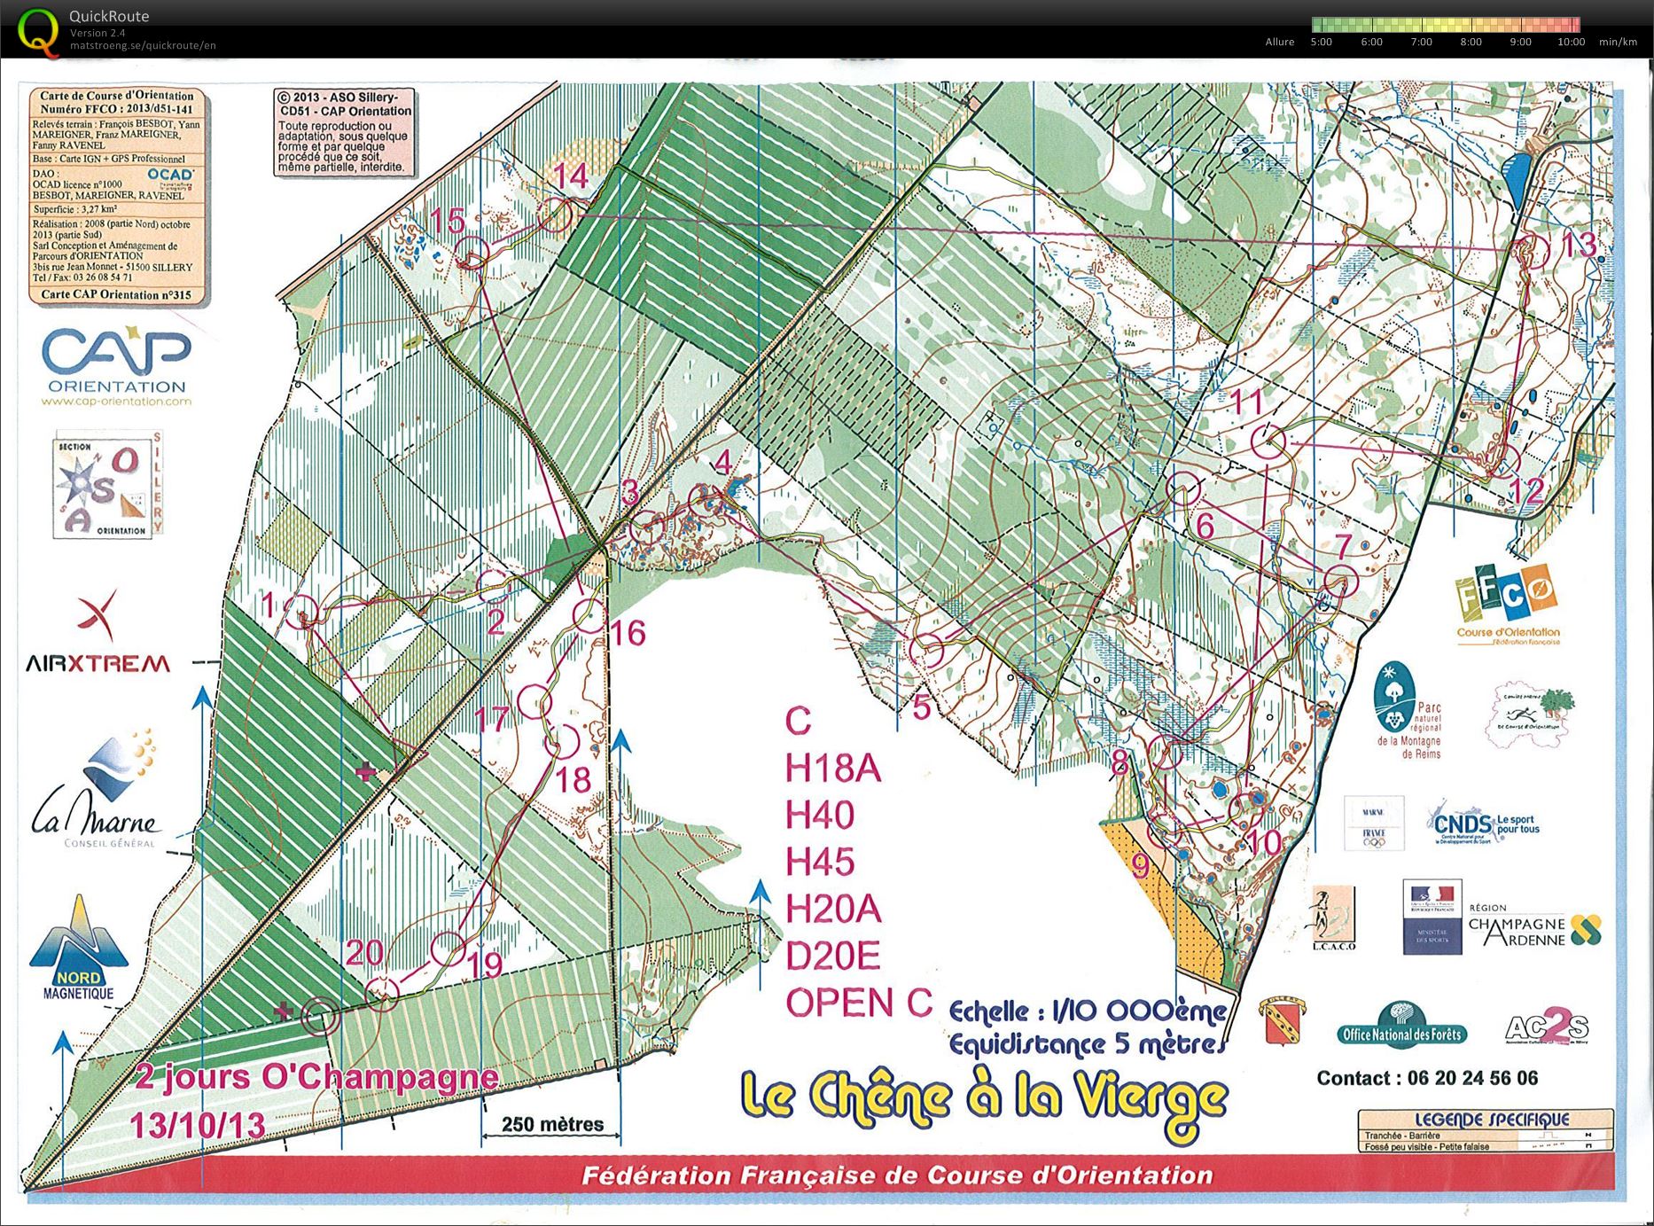
Task: Click control circle 19
Action: (449, 949)
